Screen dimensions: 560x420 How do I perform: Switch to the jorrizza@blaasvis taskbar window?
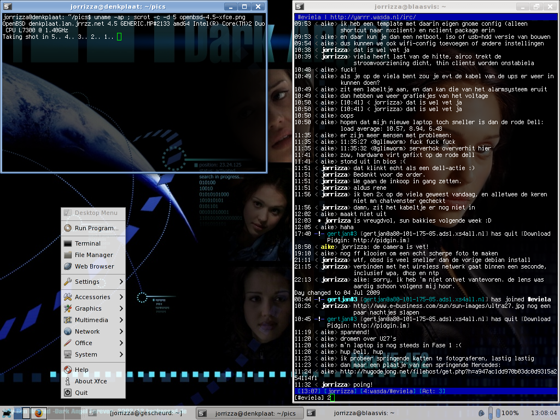(x=359, y=413)
